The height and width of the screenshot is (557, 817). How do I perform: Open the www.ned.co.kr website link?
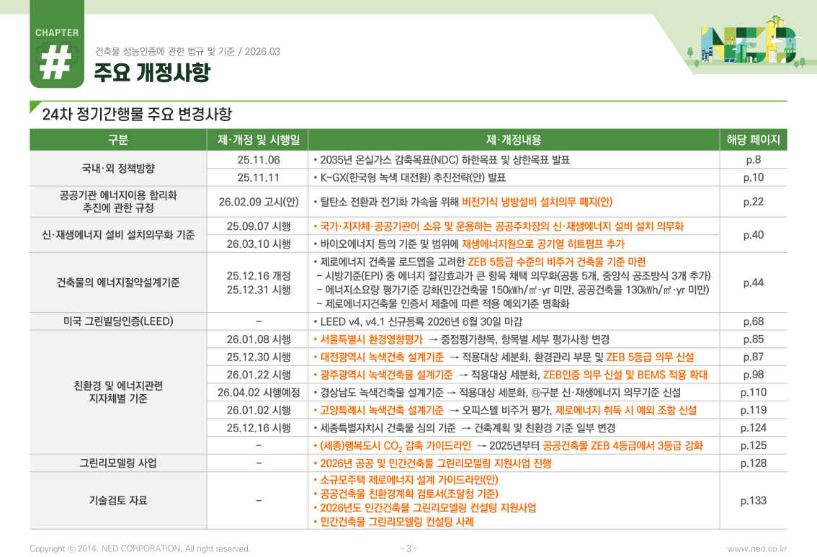(x=756, y=548)
